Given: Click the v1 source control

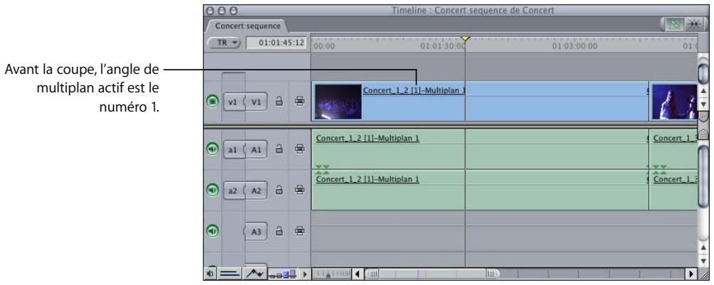Looking at the screenshot, I should (x=233, y=102).
